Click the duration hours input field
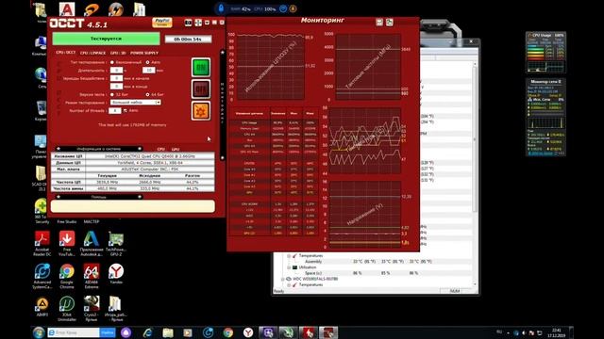This screenshot has height=339, width=604. [x=116, y=71]
